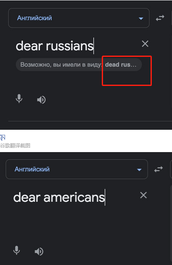The image size is (172, 265).
Task: Expand the bottom panel's source language arrow
Action: coord(139,170)
